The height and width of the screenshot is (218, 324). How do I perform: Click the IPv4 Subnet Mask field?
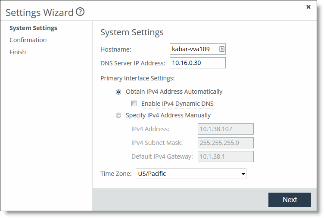226,143
